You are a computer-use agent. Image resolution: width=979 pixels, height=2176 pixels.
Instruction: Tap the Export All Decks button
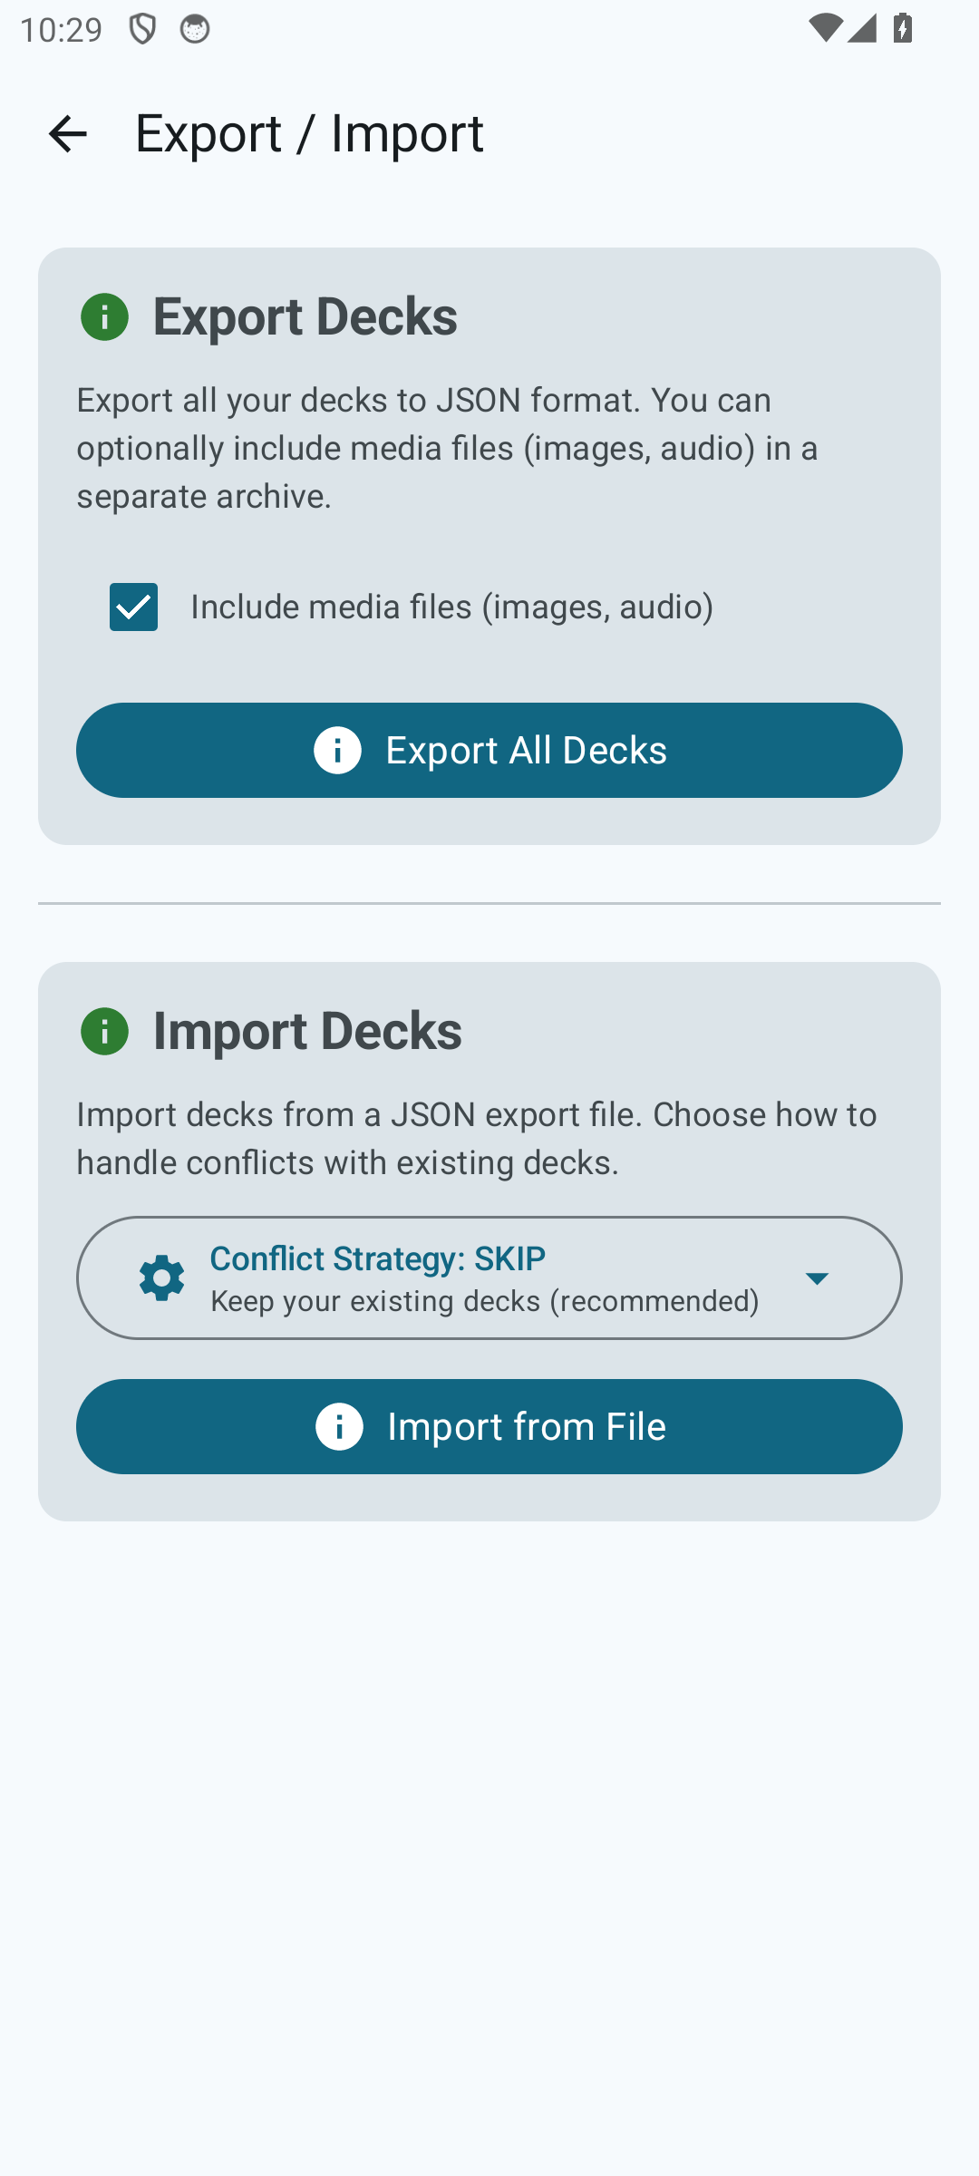point(489,750)
